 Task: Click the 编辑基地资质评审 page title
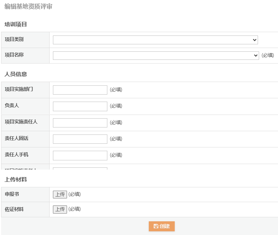click(x=28, y=6)
